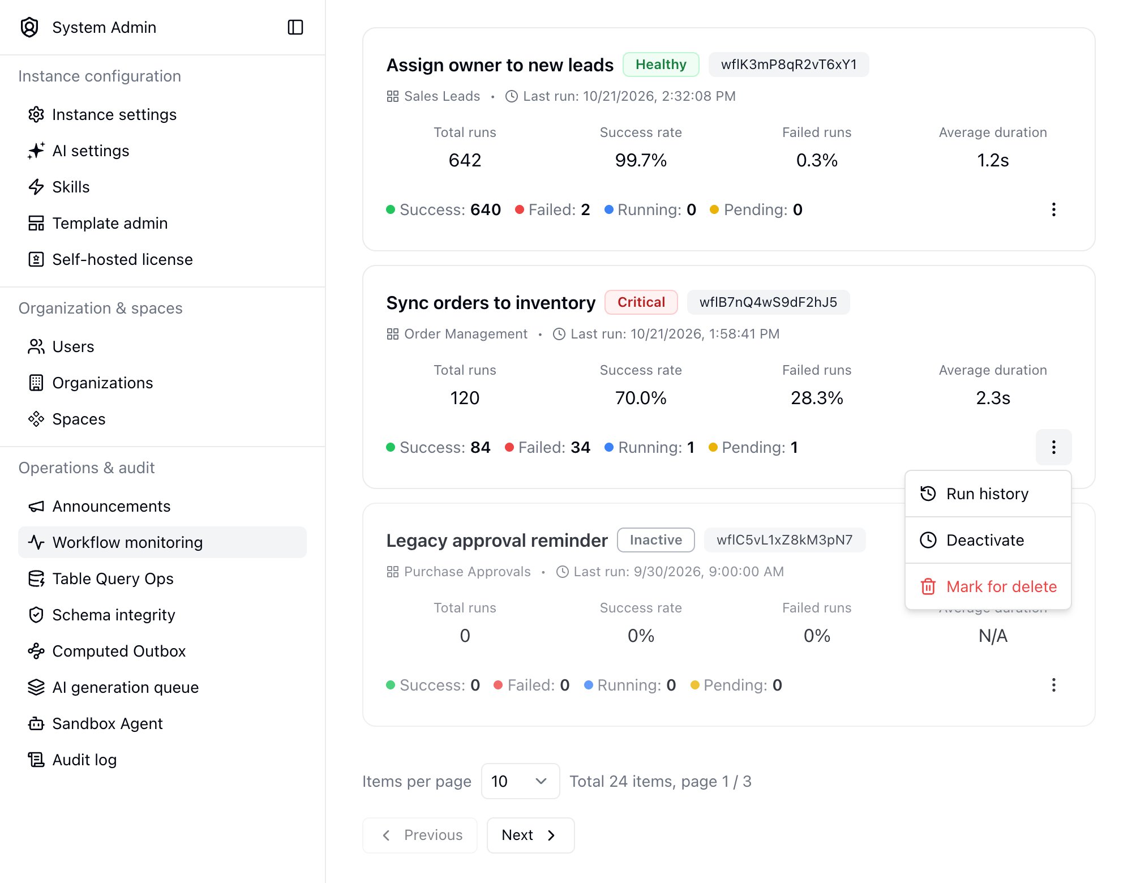1132x883 pixels.
Task: Click the Healthy status badge
Action: click(x=661, y=65)
